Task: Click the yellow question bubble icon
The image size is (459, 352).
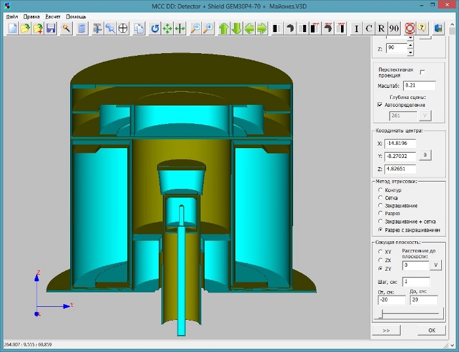Action: [422, 28]
